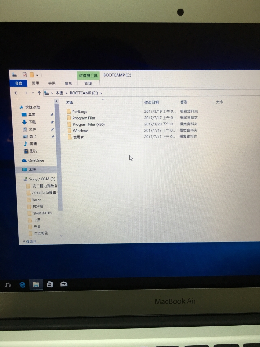Open the 高二聽力測驗 folder in sidebar
Image resolution: width=260 pixels, height=347 pixels.
click(x=45, y=186)
